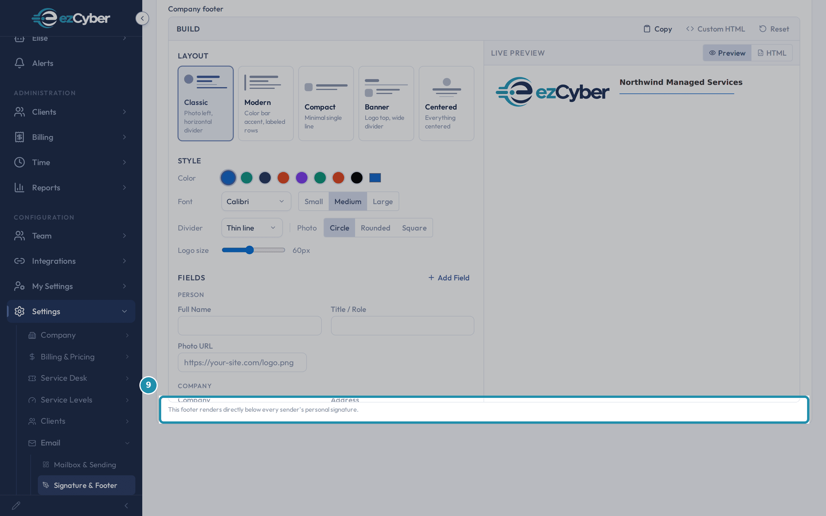
Task: Open the Custom HTML editor
Action: tap(715, 29)
